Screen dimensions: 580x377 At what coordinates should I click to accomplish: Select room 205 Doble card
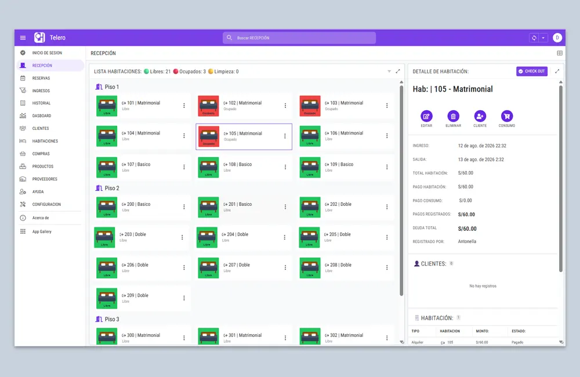[346, 238]
